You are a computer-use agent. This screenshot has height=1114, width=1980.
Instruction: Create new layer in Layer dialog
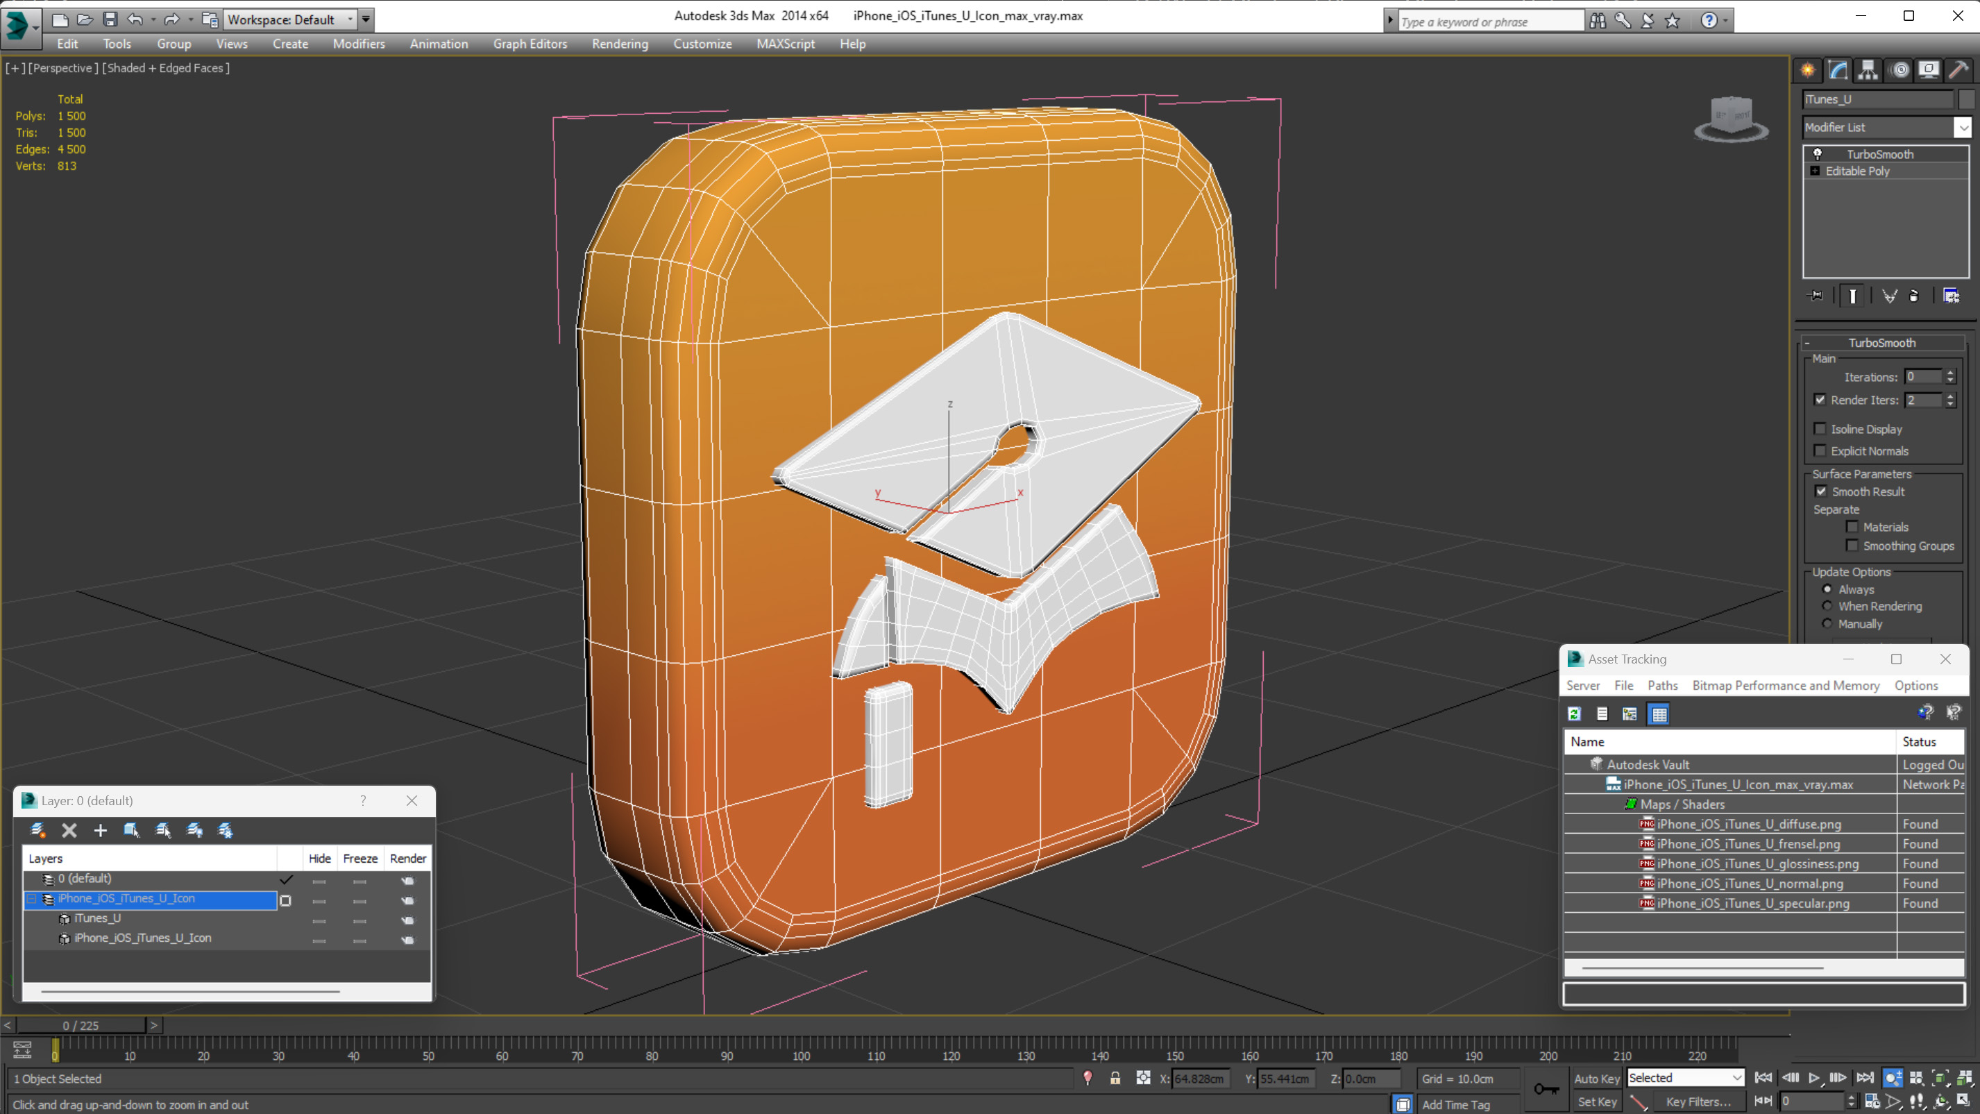(x=37, y=830)
